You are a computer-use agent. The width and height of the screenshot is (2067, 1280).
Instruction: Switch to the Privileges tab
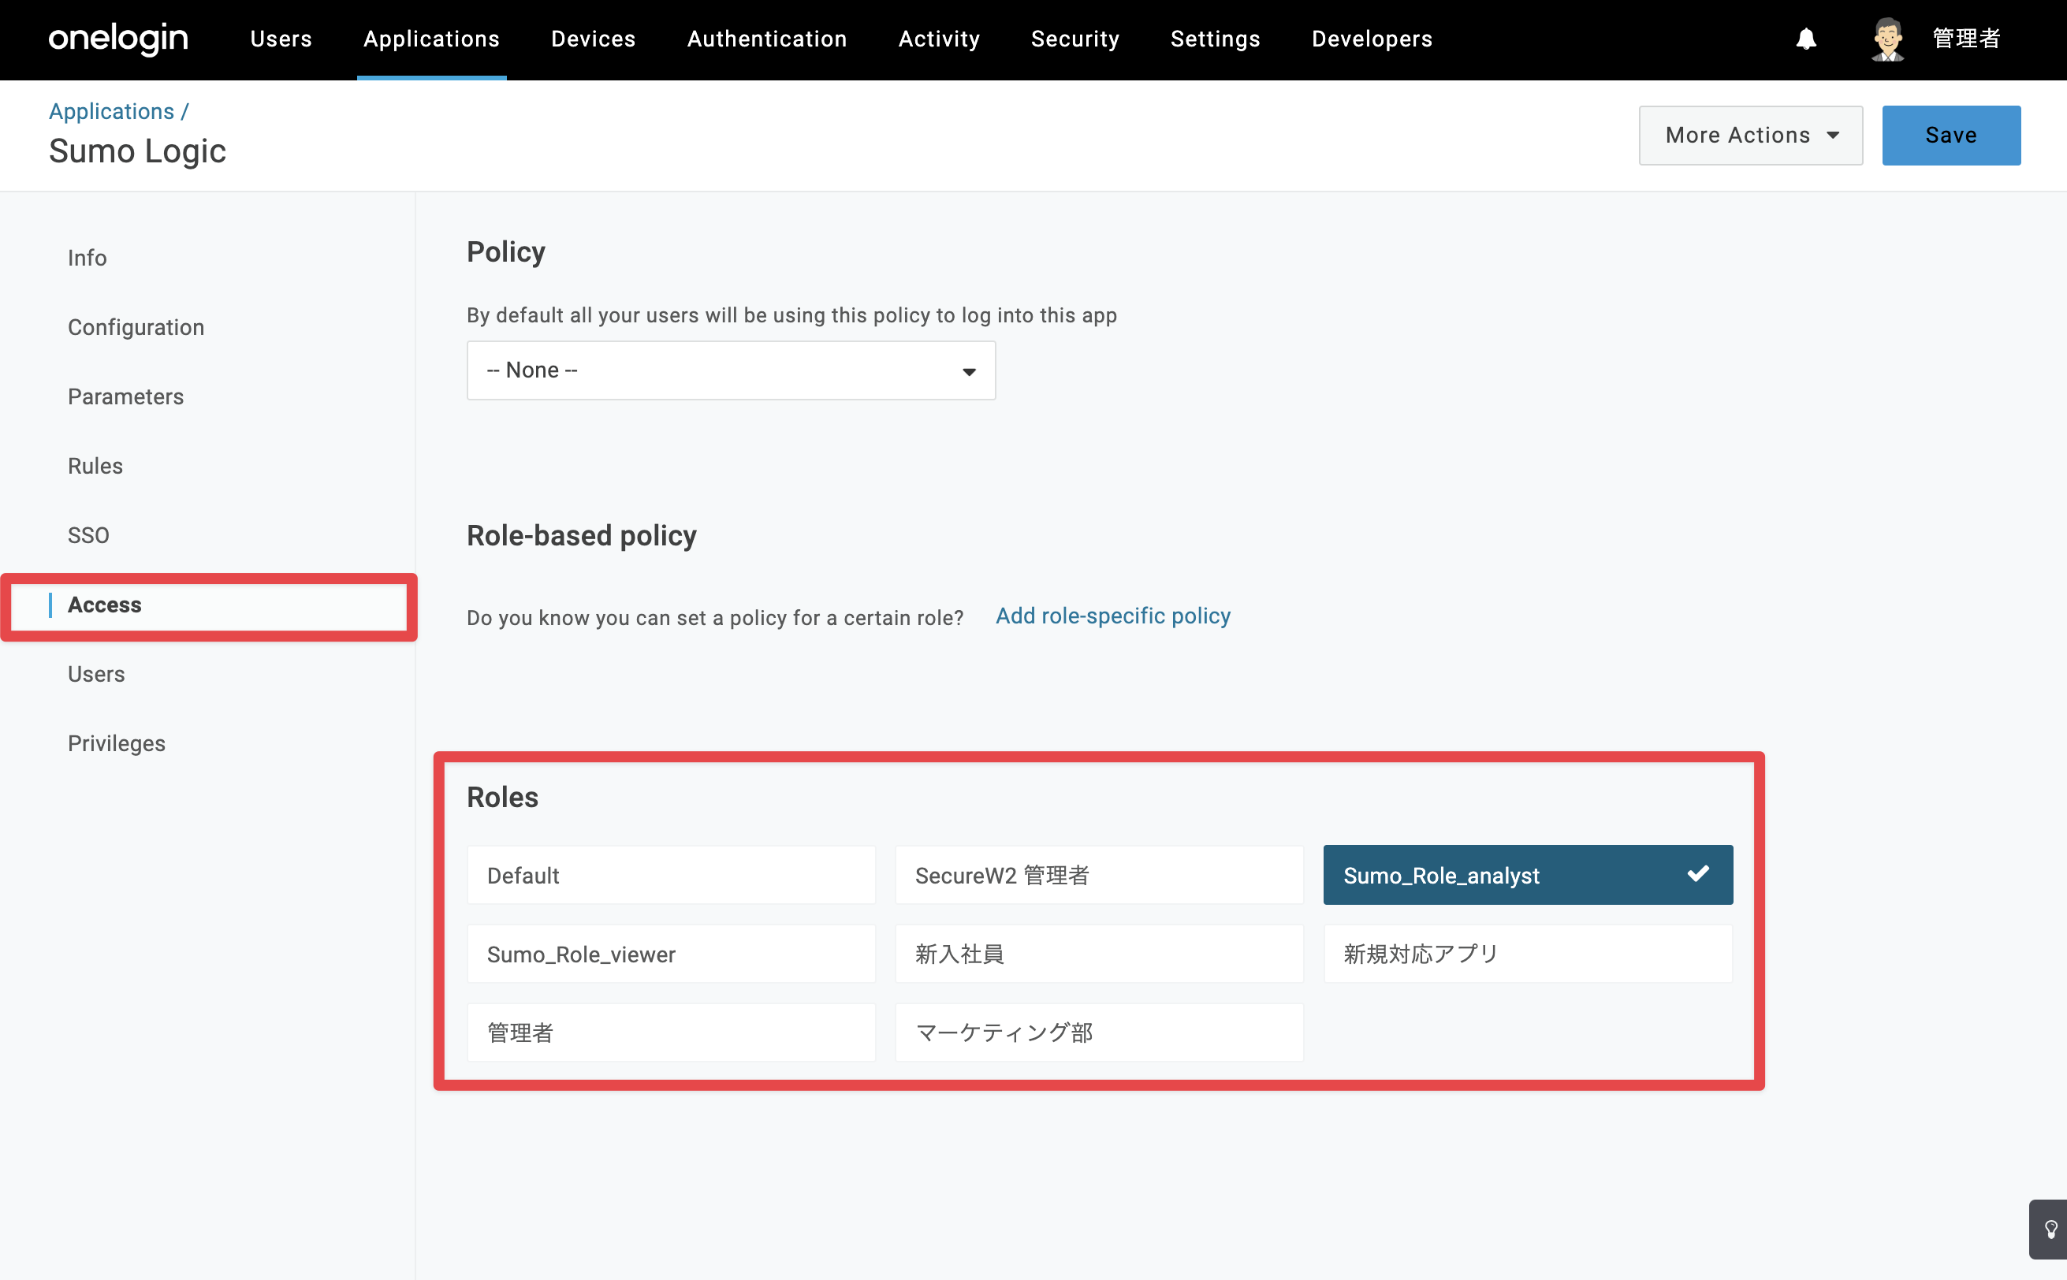117,744
